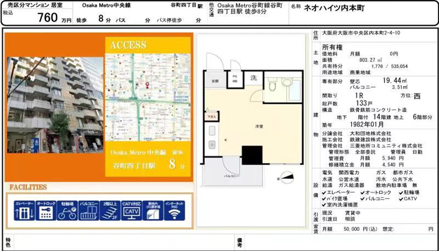
Task: Click the 洋室 room in floor plan
Action: pyautogui.click(x=259, y=127)
